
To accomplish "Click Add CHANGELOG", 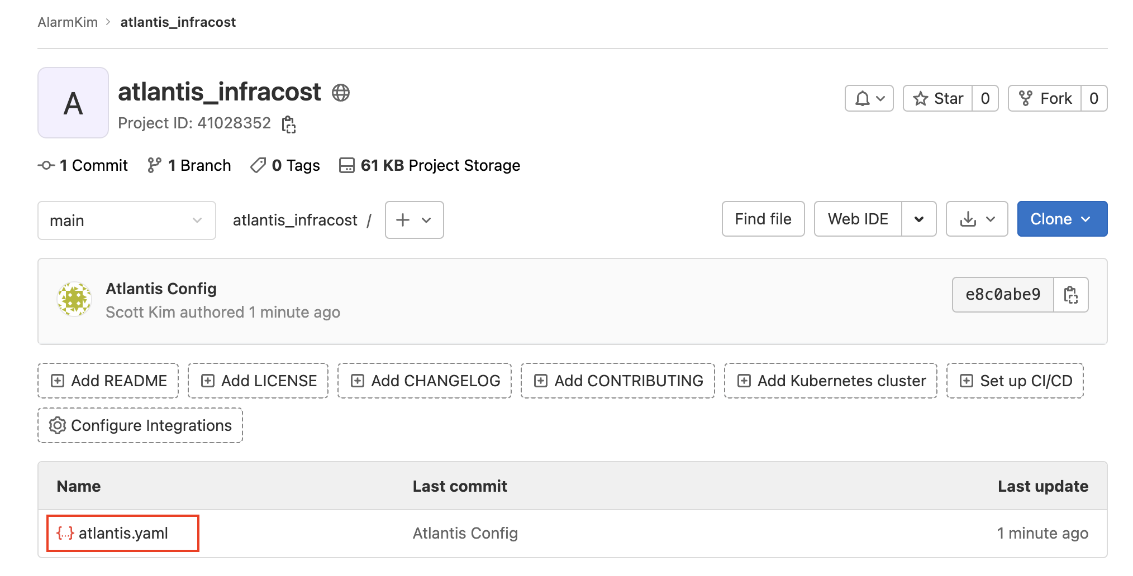I will (x=425, y=381).
